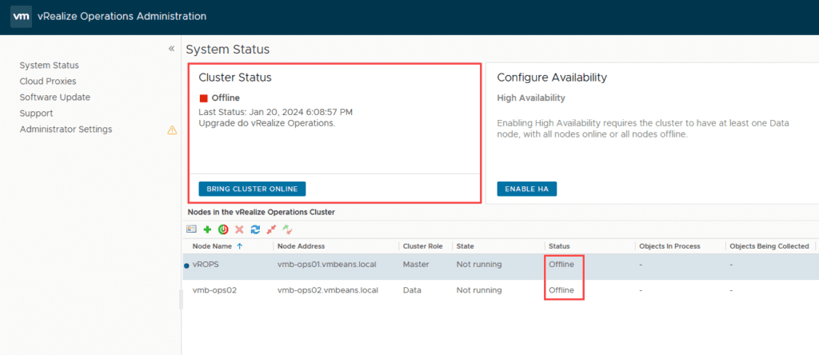Click vmb-ops02.vmbeans.local address

[x=327, y=290]
